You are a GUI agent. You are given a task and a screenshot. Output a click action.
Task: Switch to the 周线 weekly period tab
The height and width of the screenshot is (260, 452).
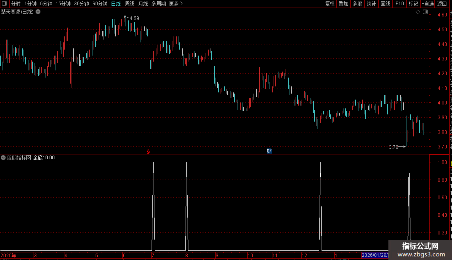130,4
